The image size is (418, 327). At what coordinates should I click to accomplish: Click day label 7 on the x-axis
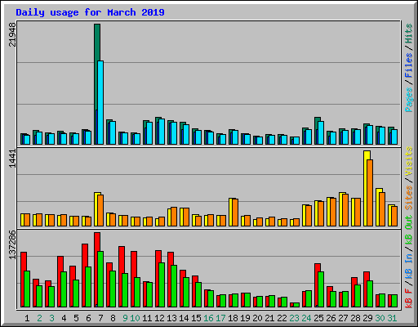pos(100,318)
